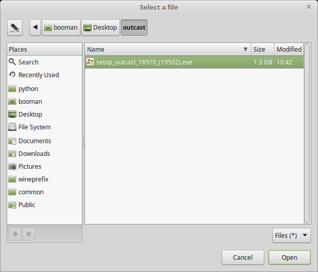Click the Open button
Image resolution: width=318 pixels, height=272 pixels.
click(x=289, y=257)
